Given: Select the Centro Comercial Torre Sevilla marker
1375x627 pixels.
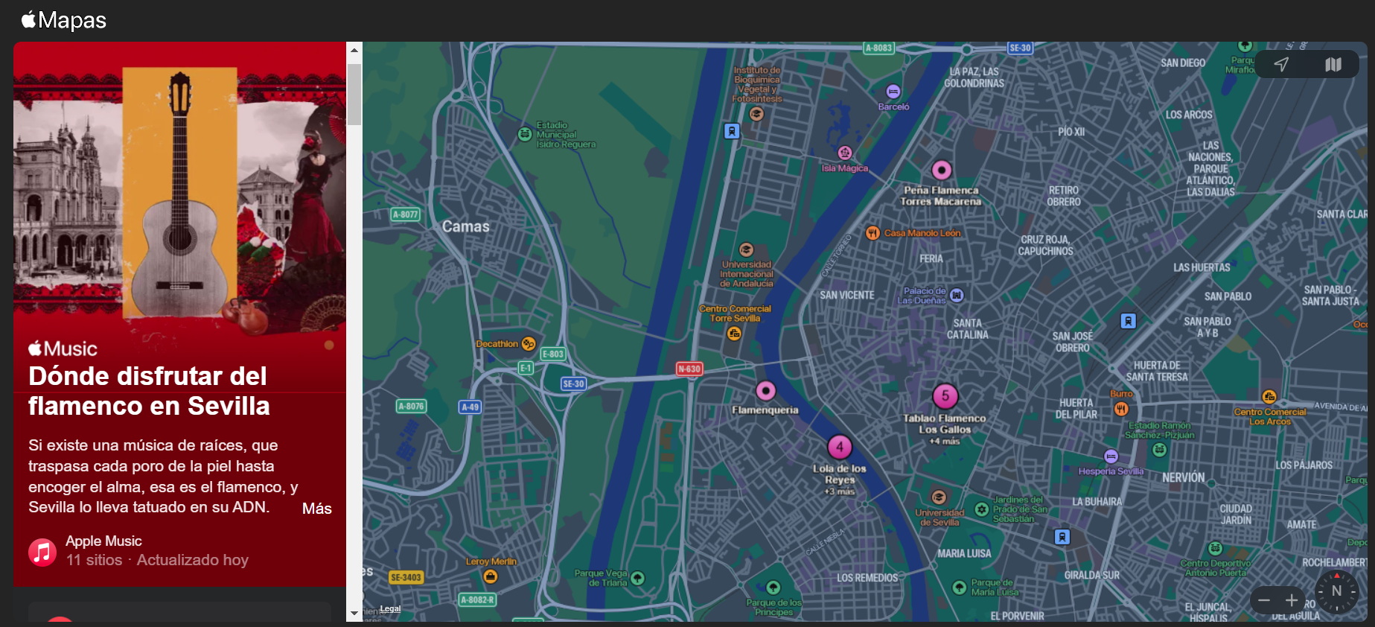Looking at the screenshot, I should click(734, 334).
